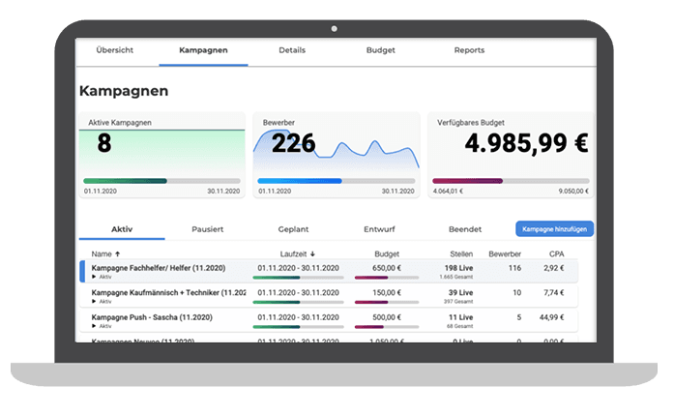Switch to the Details tab
The image size is (674, 416).
point(292,50)
